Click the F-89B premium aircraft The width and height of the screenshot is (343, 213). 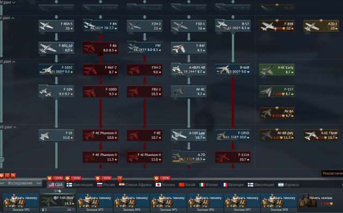point(277,26)
